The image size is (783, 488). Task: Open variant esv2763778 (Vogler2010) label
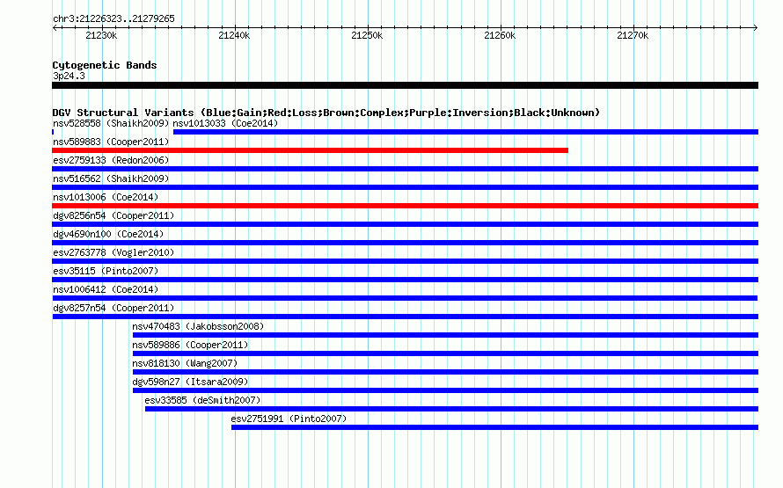[x=113, y=252]
